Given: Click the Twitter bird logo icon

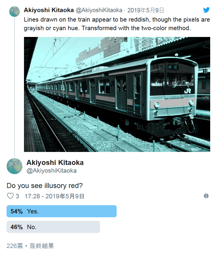Looking at the screenshot, I should coord(206,10).
